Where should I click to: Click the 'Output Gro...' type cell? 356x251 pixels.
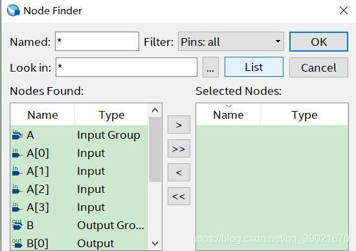[111, 225]
